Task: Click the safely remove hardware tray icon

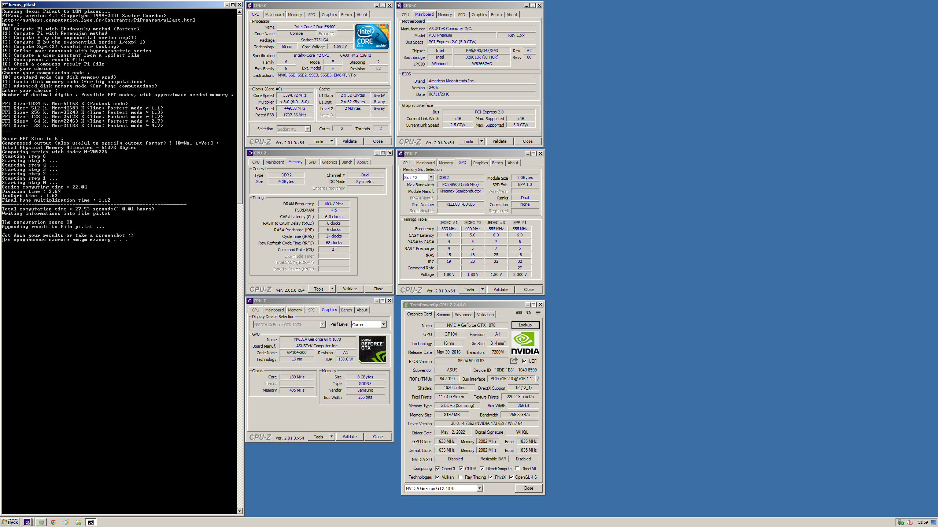Action: click(901, 522)
